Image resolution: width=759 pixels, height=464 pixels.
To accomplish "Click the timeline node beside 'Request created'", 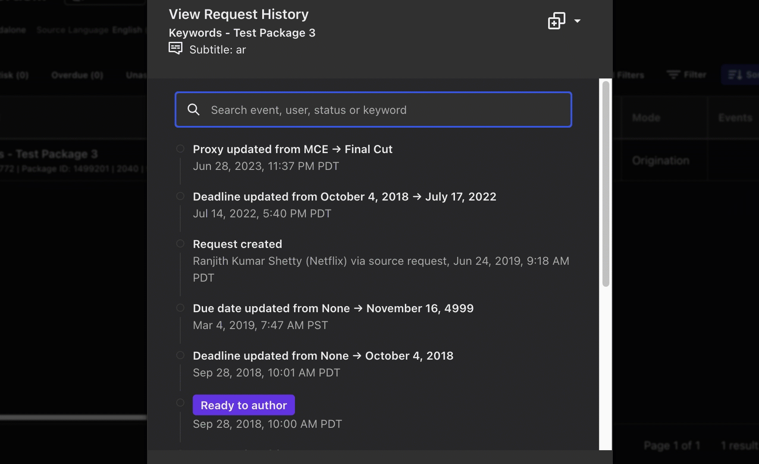I will (180, 243).
